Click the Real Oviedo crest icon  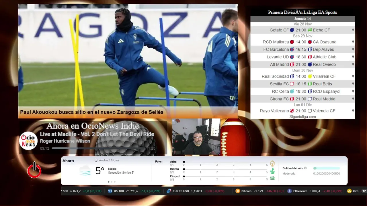click(310, 65)
